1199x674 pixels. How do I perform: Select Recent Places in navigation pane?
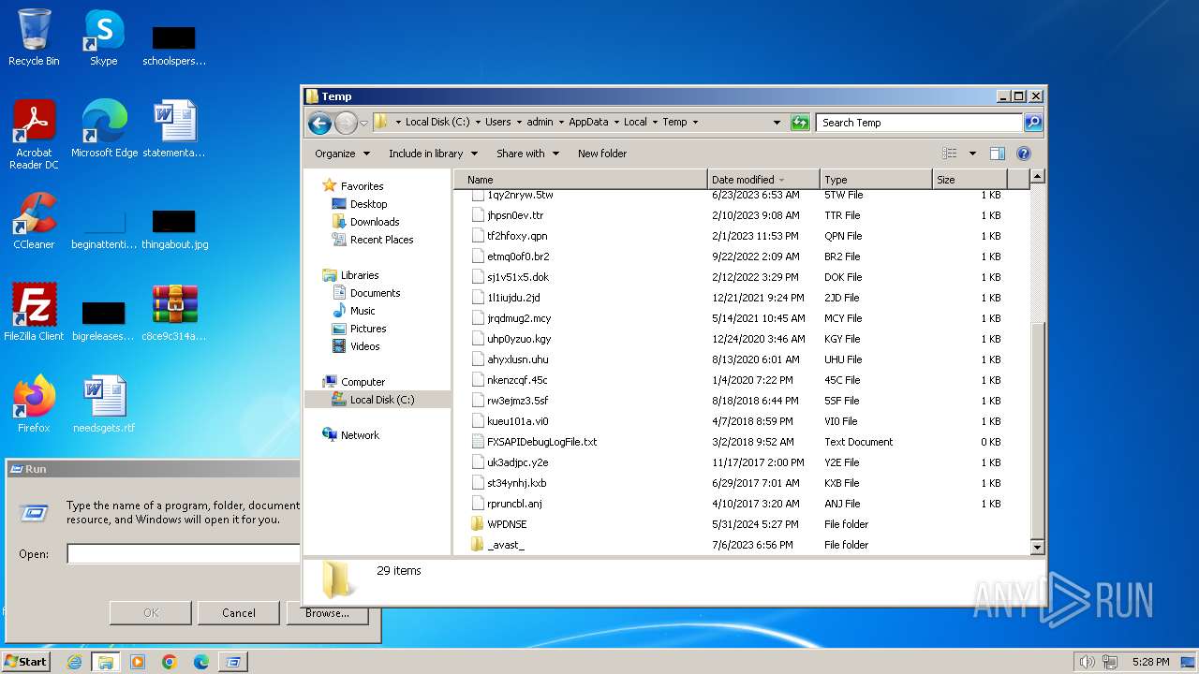(381, 240)
